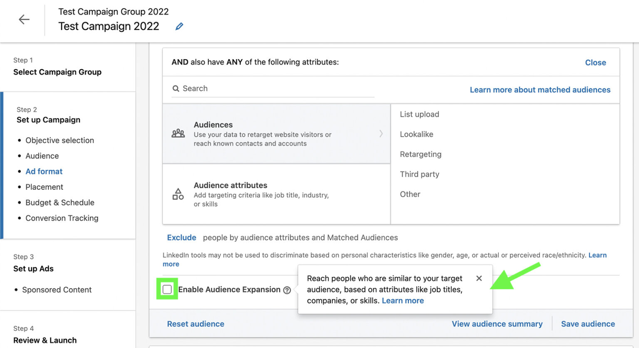The height and width of the screenshot is (348, 639).
Task: Click the magnifier search icon
Action: [176, 89]
